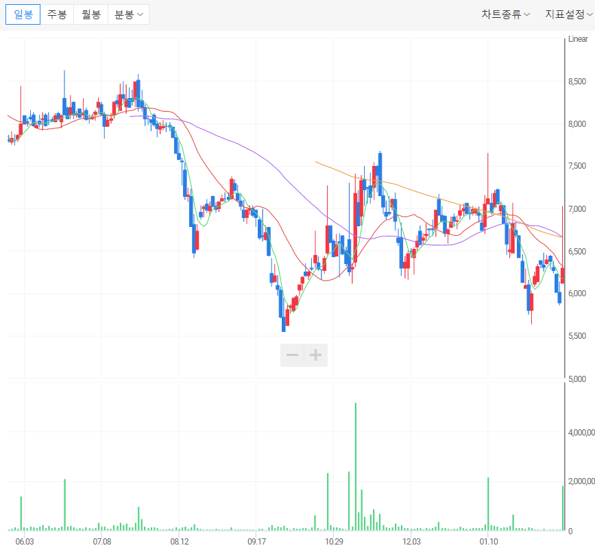
Task: Click the Linear scale label
Action: click(x=578, y=38)
